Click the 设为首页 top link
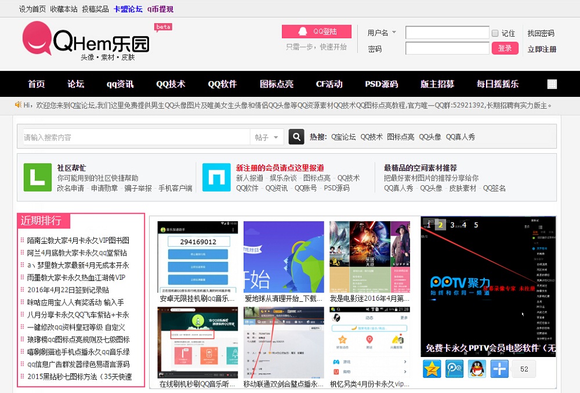This screenshot has height=393, width=580. pos(32,9)
